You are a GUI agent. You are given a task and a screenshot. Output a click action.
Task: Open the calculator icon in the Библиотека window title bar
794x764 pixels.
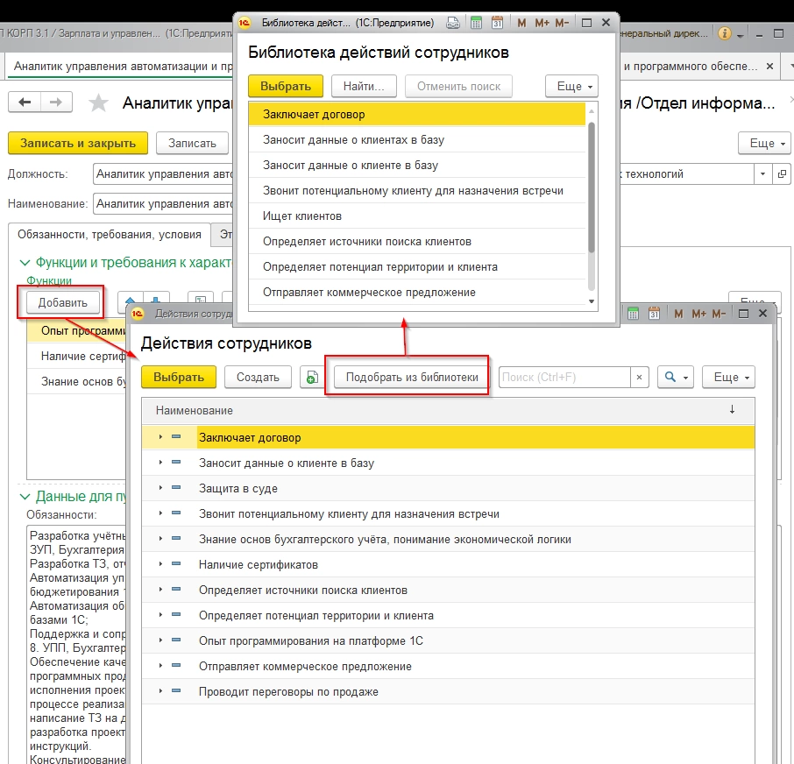click(476, 23)
